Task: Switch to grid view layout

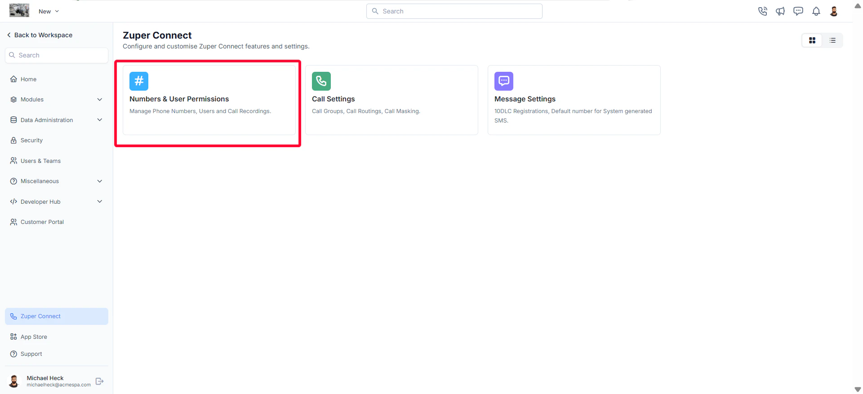Action: (812, 40)
